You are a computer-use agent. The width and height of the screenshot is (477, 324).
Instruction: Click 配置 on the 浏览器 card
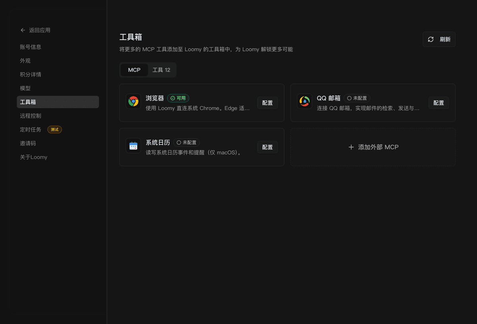[267, 103]
